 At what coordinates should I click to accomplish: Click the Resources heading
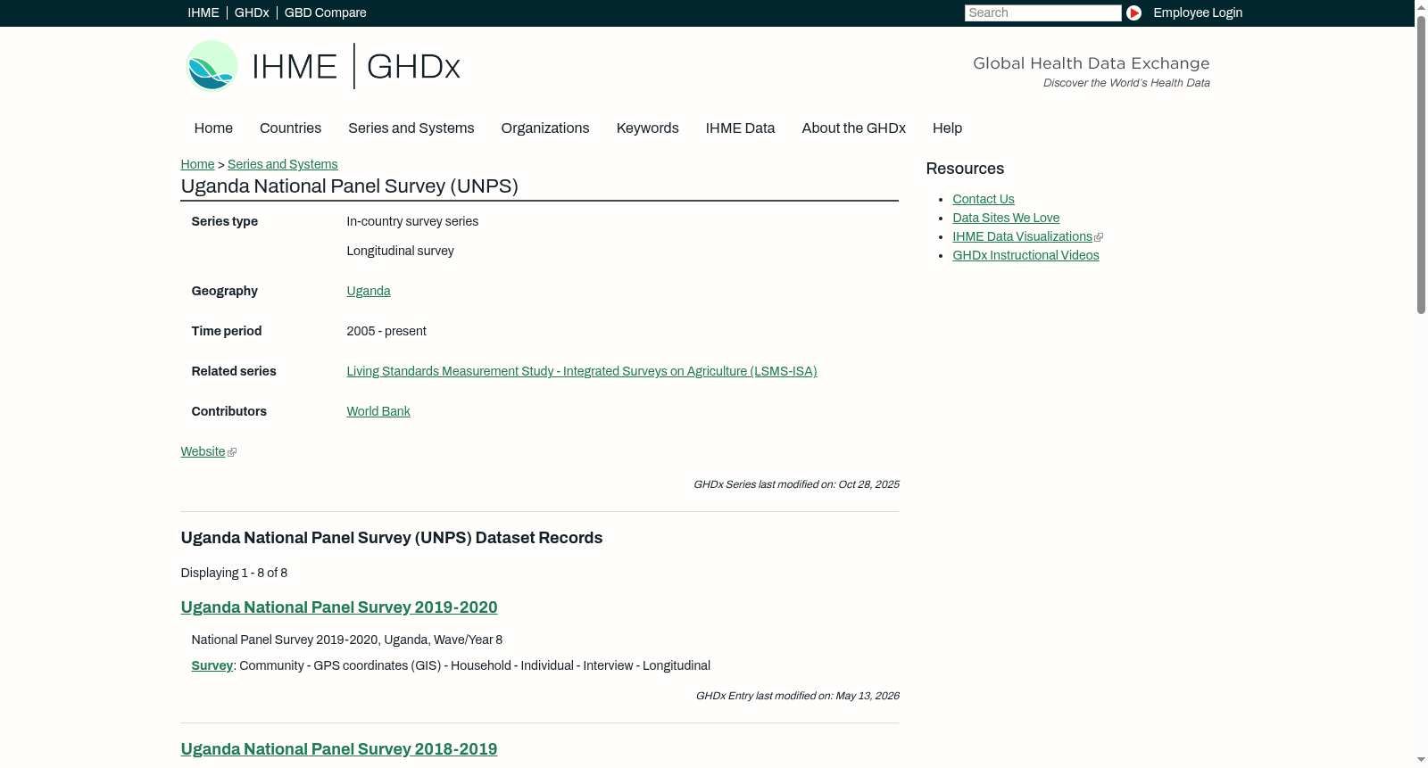pos(965,169)
